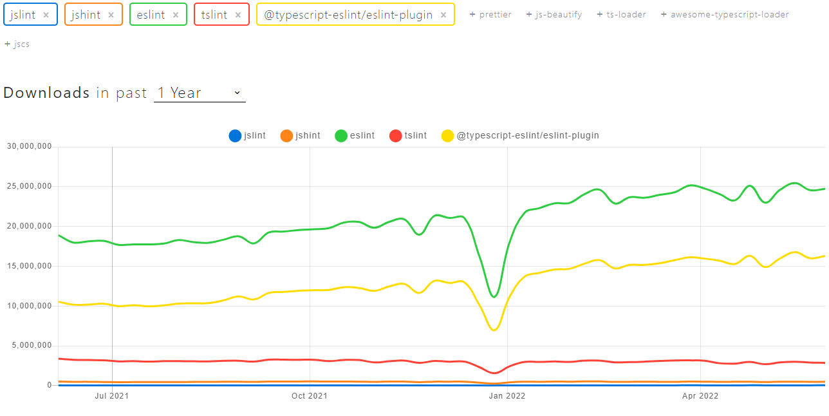The height and width of the screenshot is (416, 829).
Task: Select the tslint package tag name
Action: tap(214, 15)
